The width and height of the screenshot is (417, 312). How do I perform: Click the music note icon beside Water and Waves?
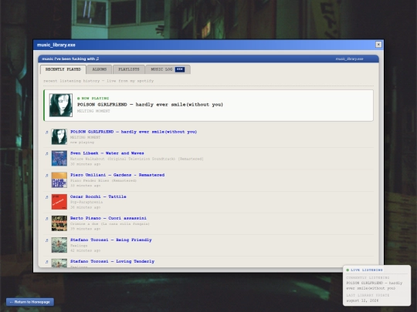pos(46,153)
